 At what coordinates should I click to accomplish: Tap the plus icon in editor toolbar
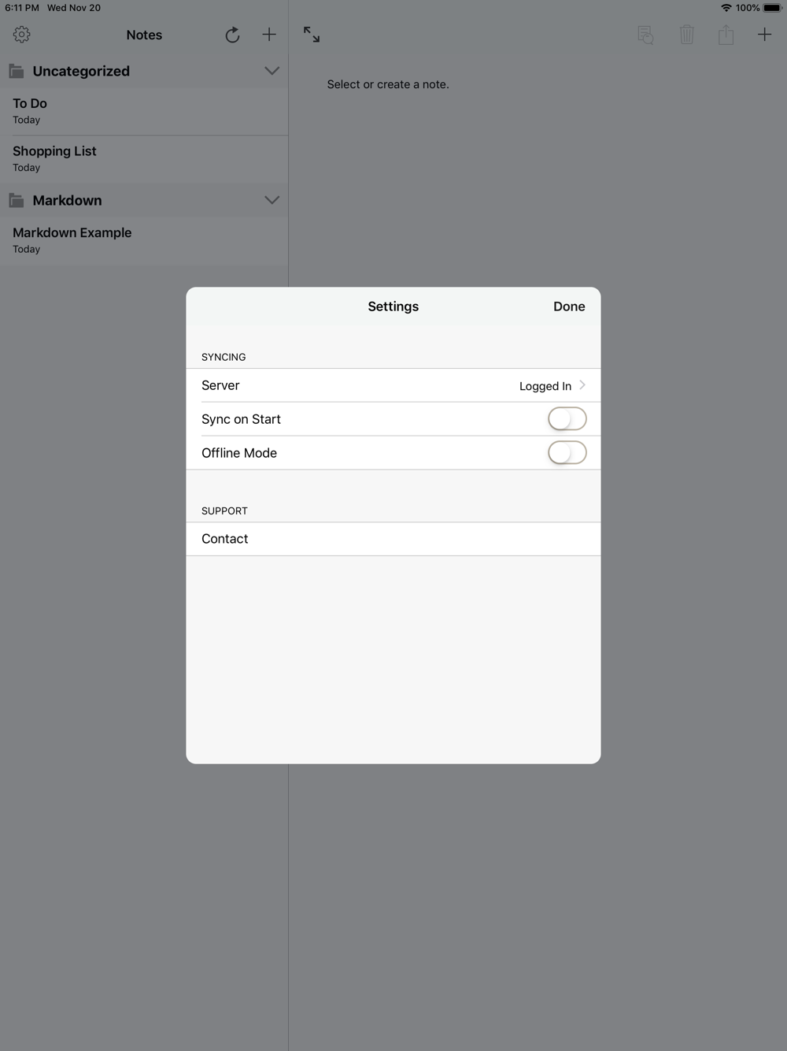point(764,35)
